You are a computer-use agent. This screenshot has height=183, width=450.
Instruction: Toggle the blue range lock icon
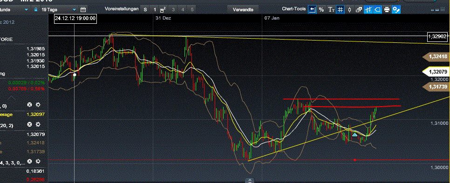point(35,10)
